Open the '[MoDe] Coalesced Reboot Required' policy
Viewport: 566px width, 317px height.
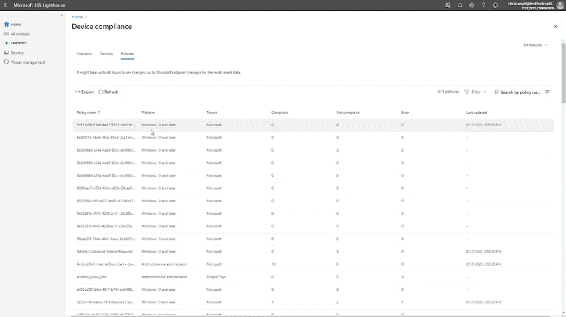click(x=104, y=252)
